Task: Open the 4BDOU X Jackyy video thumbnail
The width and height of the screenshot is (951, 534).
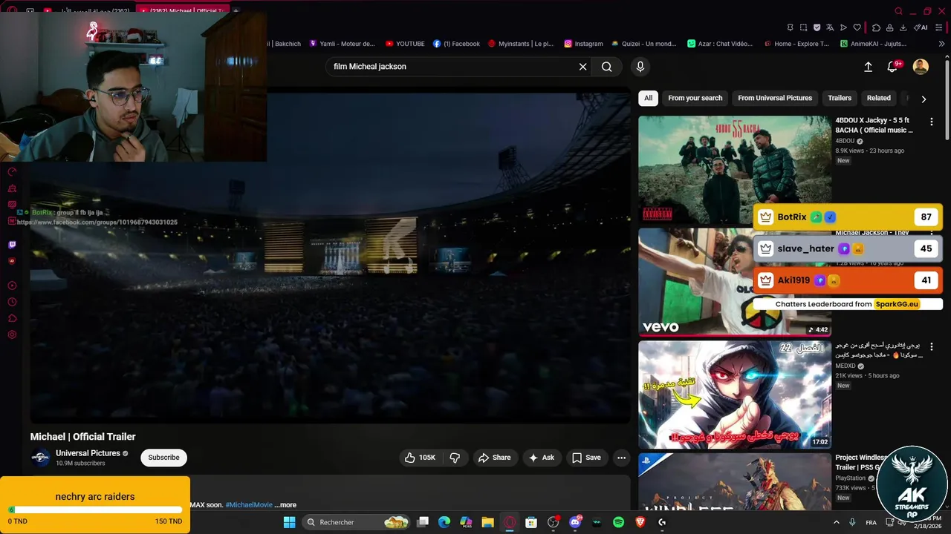Action: [x=734, y=169]
